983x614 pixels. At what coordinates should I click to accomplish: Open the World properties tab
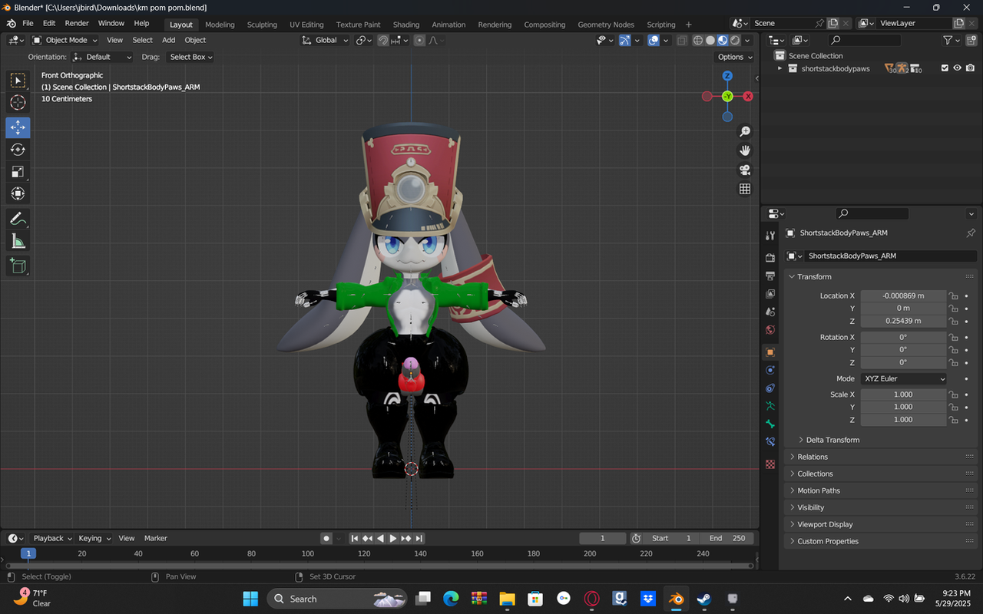coord(770,330)
